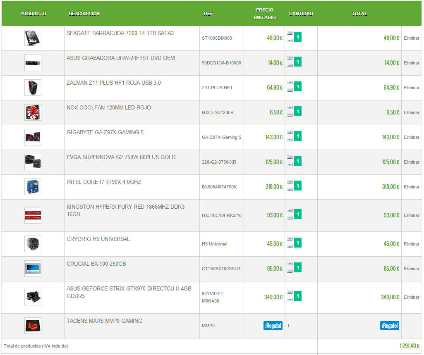The image size is (424, 355).
Task: Decrease quantity of Gigabyte GA-Z97X-Gaming 5
Action: coord(290,140)
